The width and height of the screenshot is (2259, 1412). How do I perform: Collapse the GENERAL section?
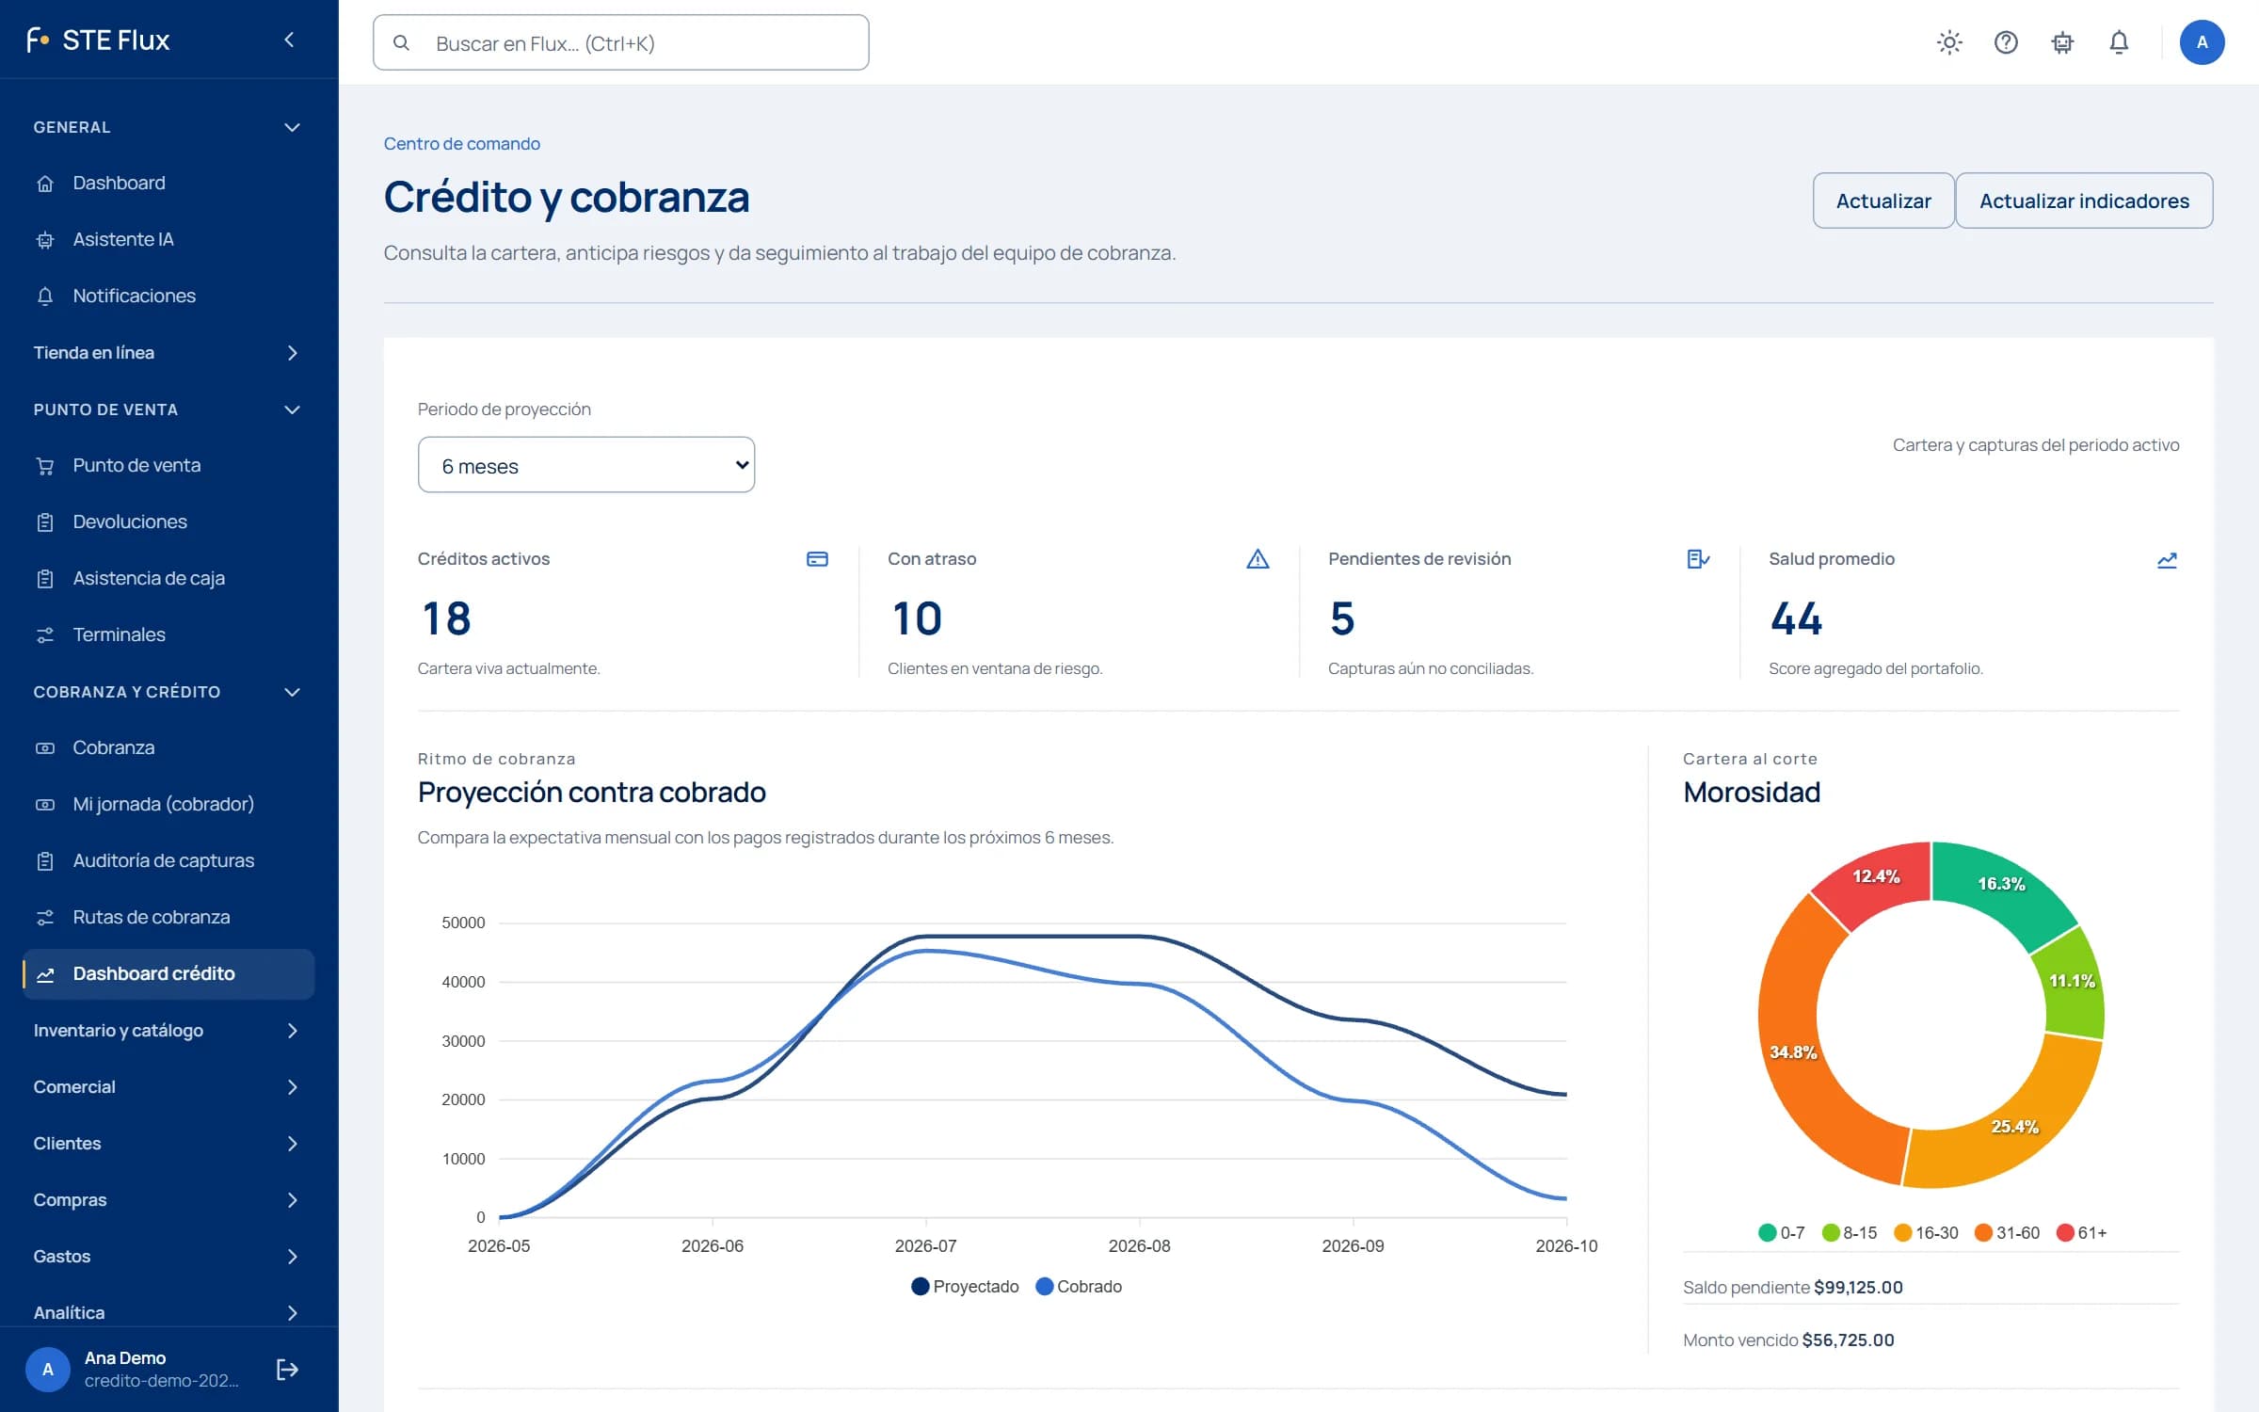[x=168, y=127]
